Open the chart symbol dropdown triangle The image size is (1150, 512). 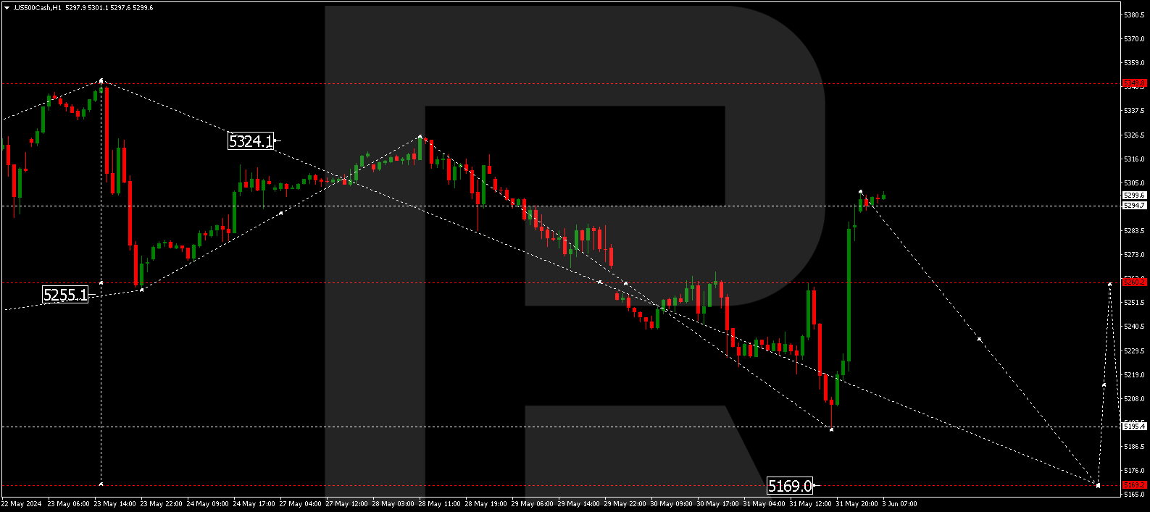tap(7, 8)
